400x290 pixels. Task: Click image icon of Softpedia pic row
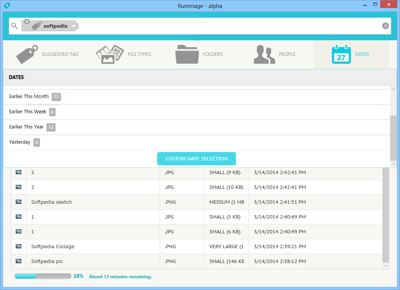18,261
